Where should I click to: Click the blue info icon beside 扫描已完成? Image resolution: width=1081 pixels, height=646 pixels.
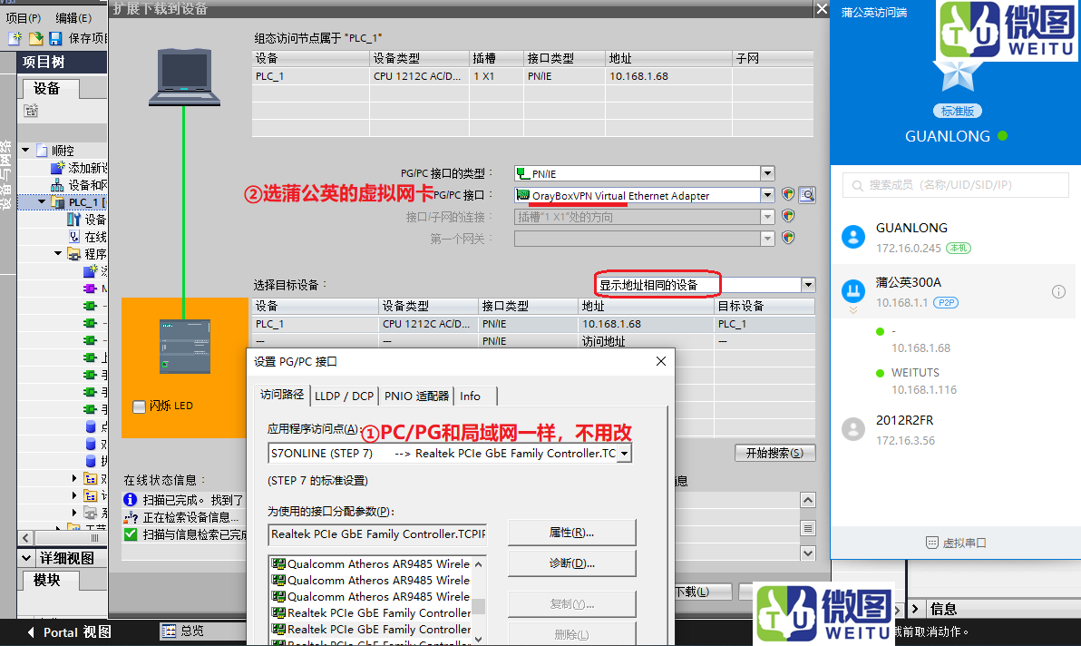point(131,500)
